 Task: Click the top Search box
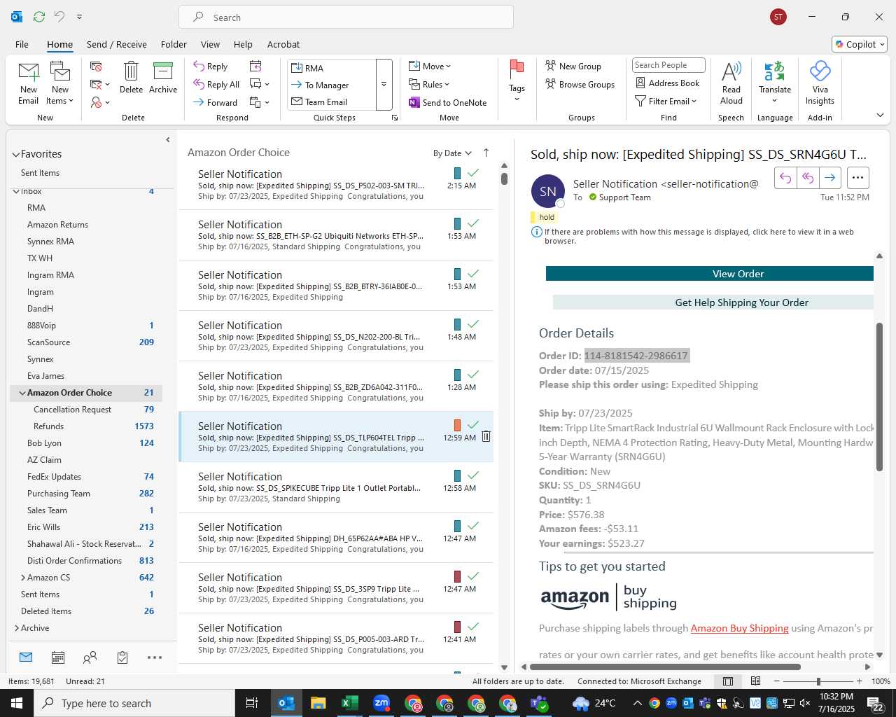coord(346,17)
